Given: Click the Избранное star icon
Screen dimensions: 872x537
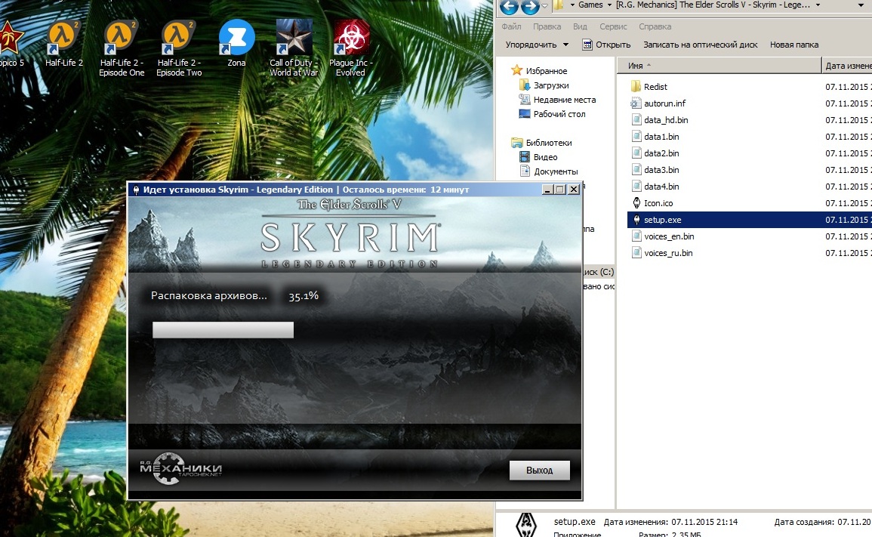Looking at the screenshot, I should [x=516, y=70].
